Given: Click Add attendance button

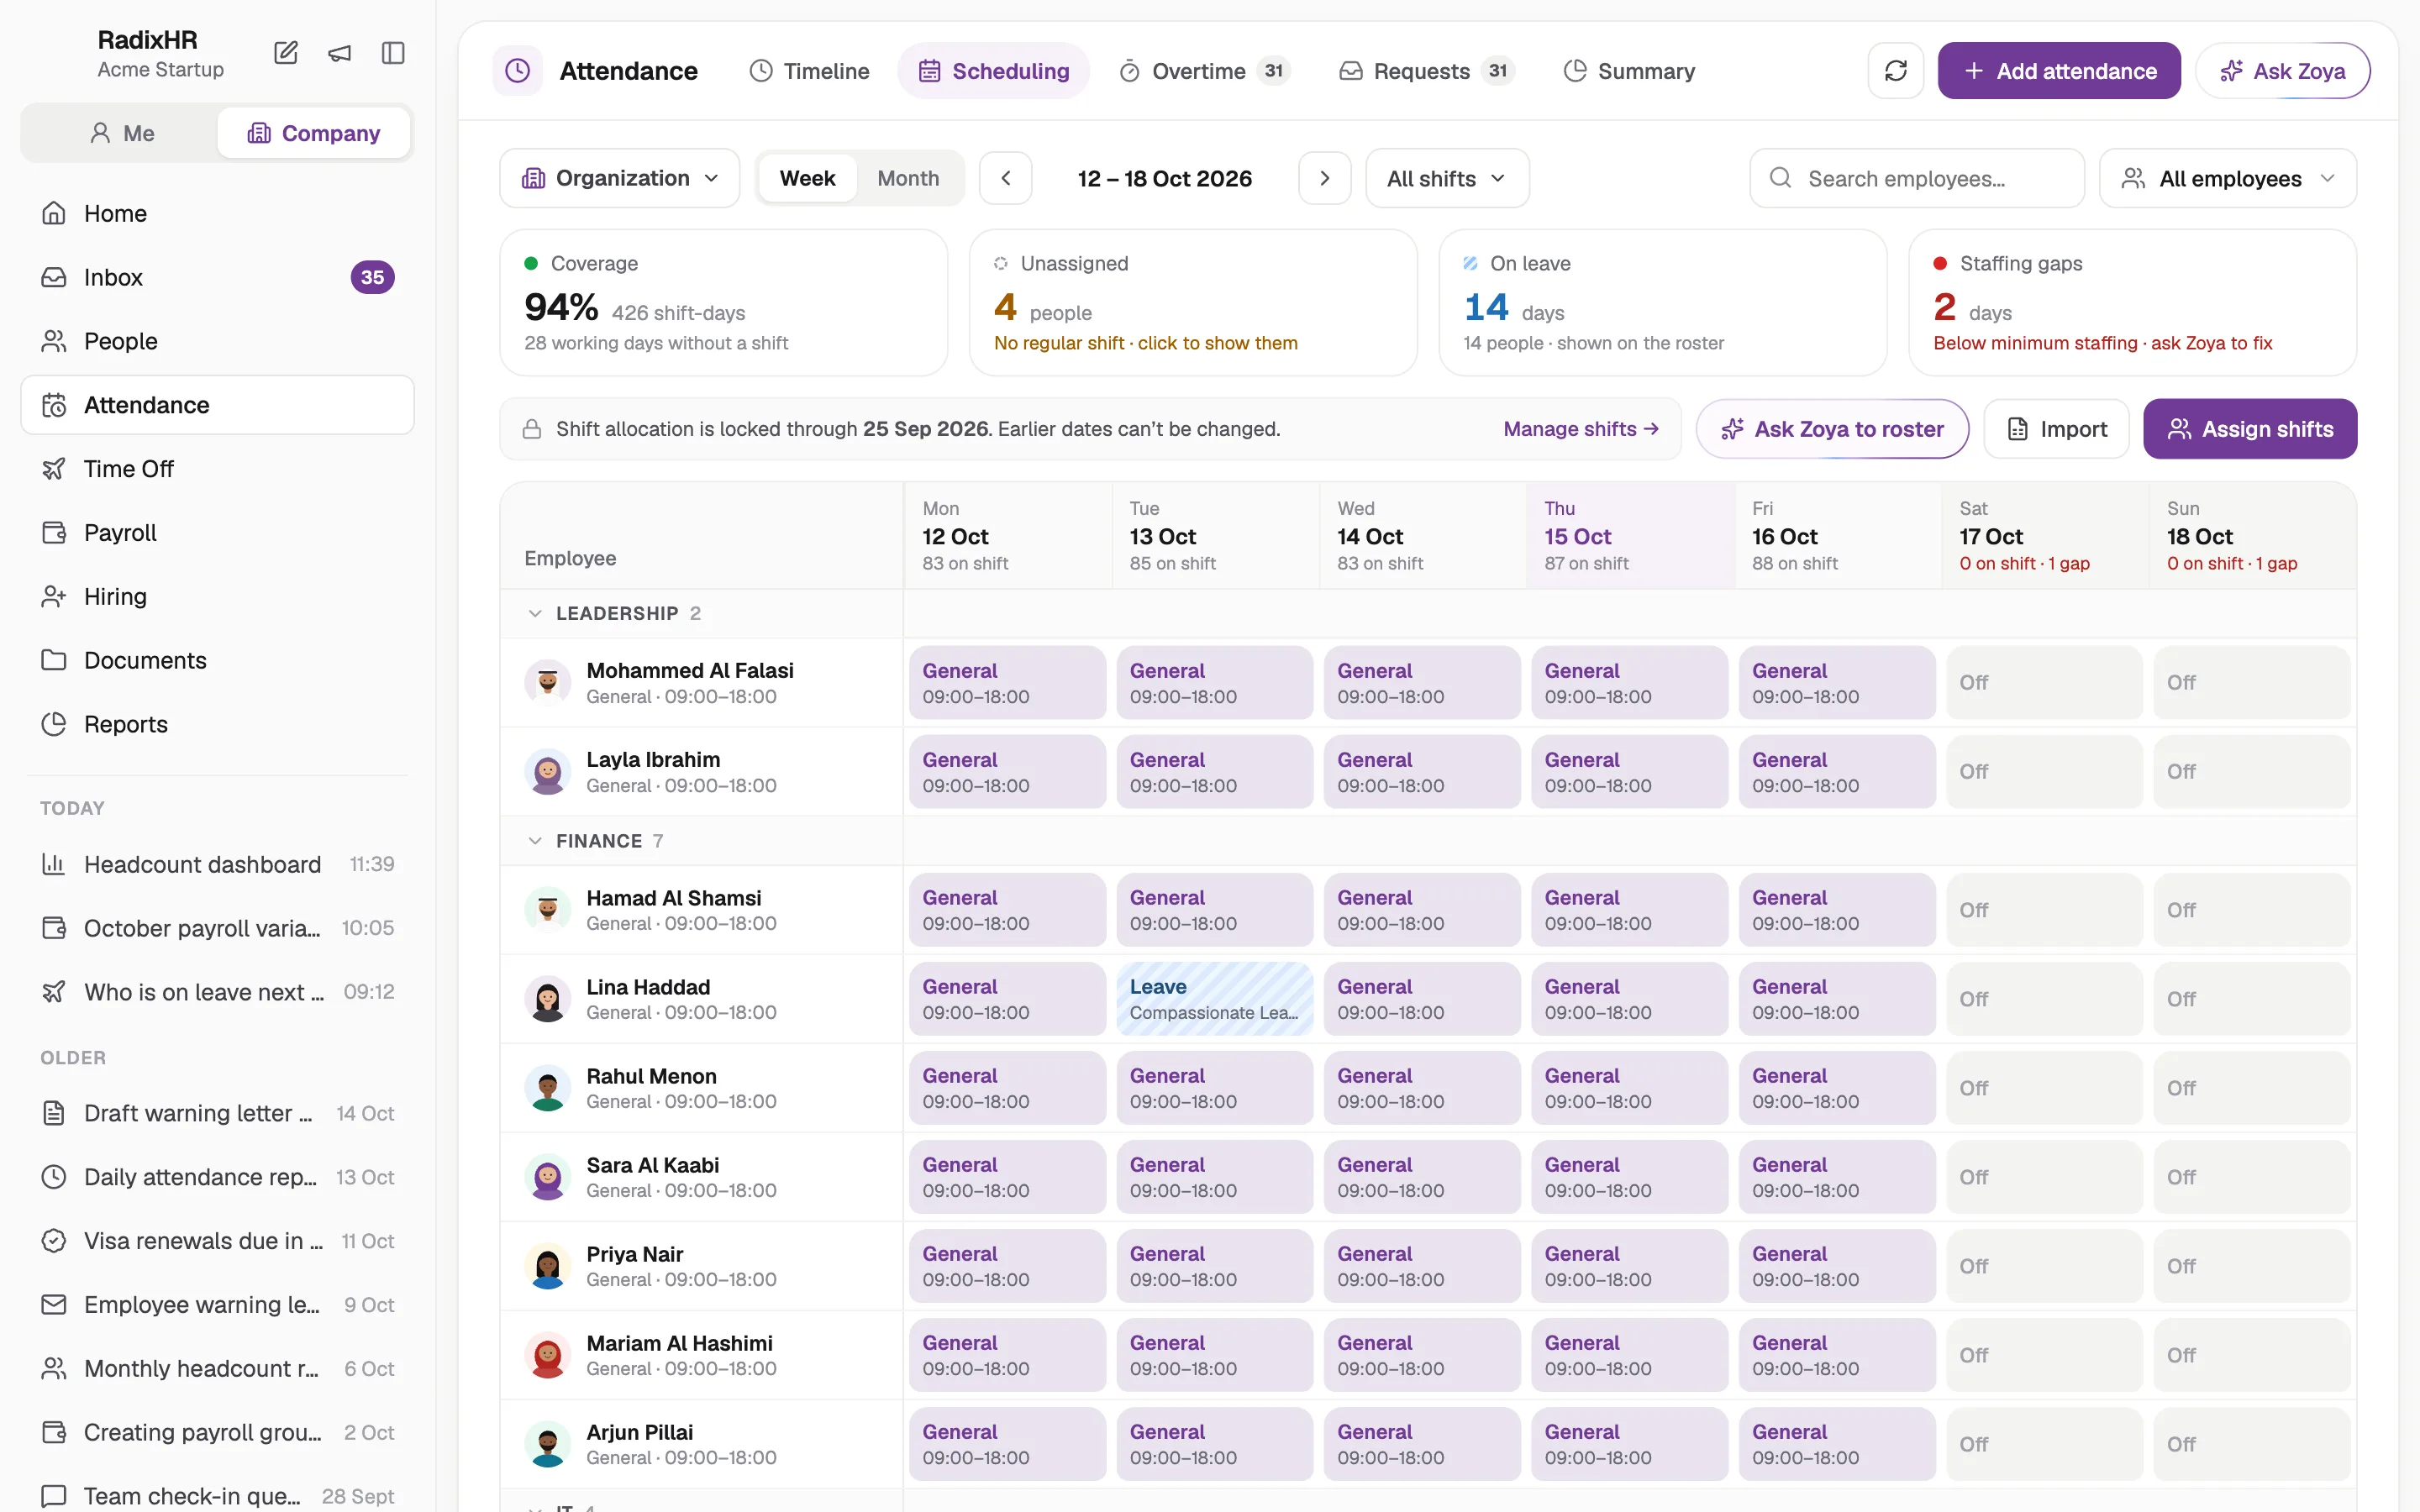Looking at the screenshot, I should [x=2059, y=71].
